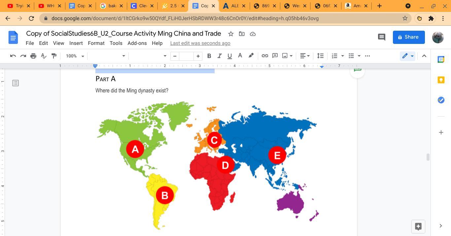Open the Insert menu
The width and height of the screenshot is (451, 236).
click(x=76, y=43)
